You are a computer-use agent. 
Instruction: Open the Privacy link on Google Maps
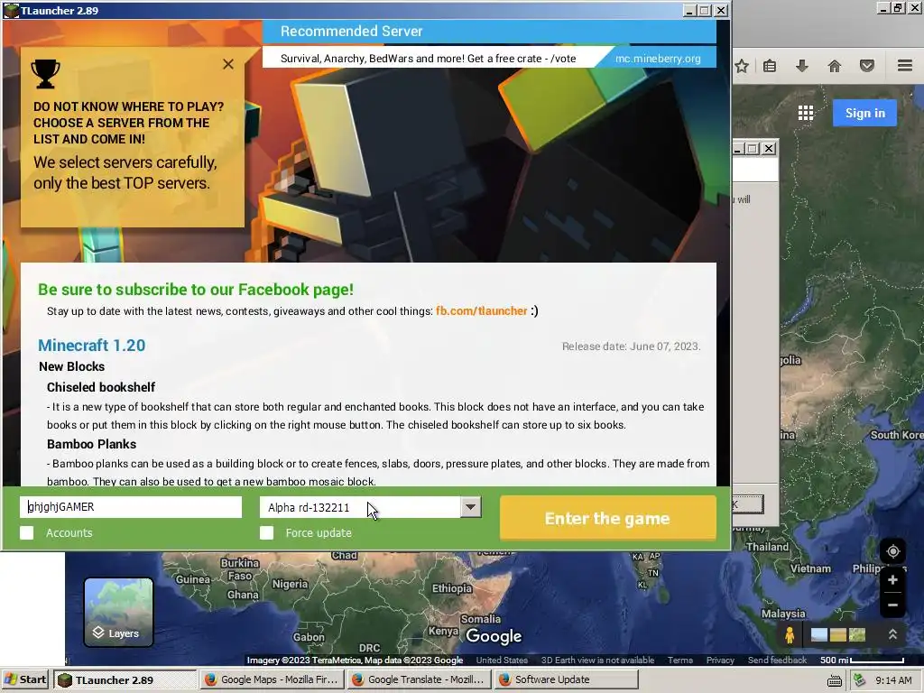coord(720,660)
